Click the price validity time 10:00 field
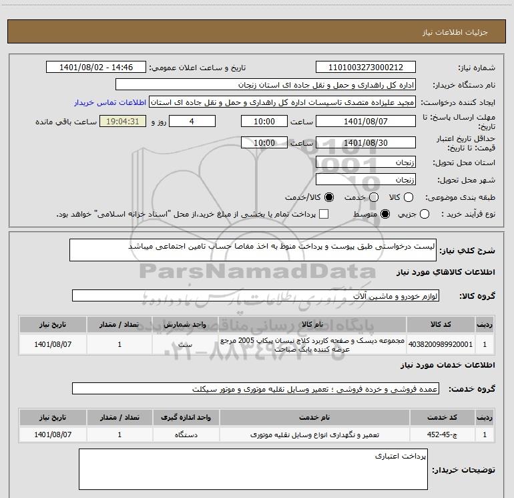The height and width of the screenshot is (498, 514). tap(264, 142)
